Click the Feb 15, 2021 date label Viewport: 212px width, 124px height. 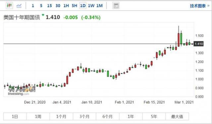(x=154, y=102)
